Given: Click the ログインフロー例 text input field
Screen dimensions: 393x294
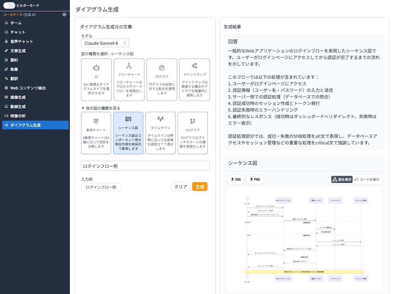Looking at the screenshot, I should tap(145, 166).
